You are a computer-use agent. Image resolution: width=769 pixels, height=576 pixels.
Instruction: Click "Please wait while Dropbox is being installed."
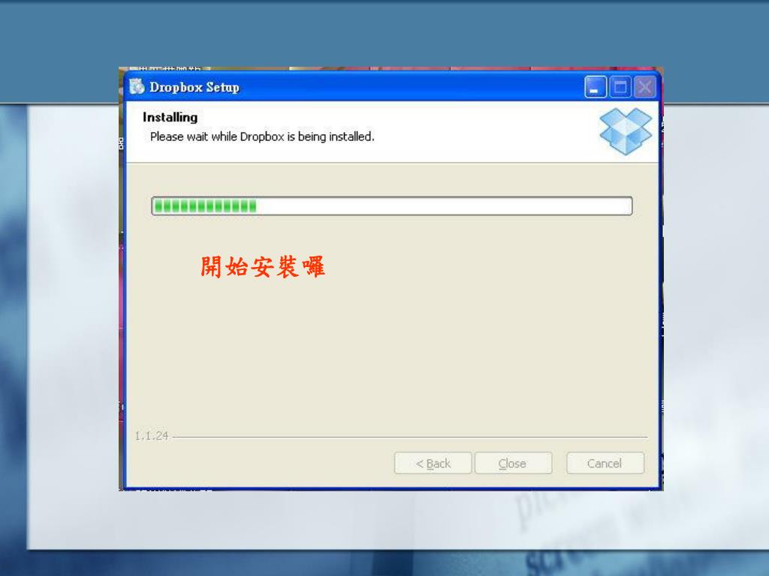tap(262, 136)
